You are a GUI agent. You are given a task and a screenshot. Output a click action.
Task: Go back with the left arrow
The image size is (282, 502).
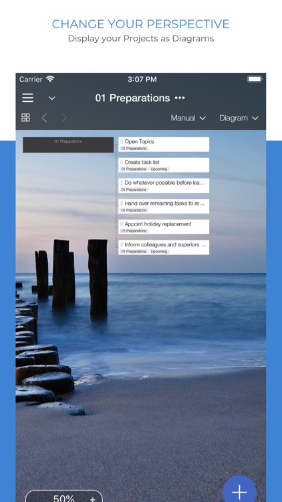45,118
